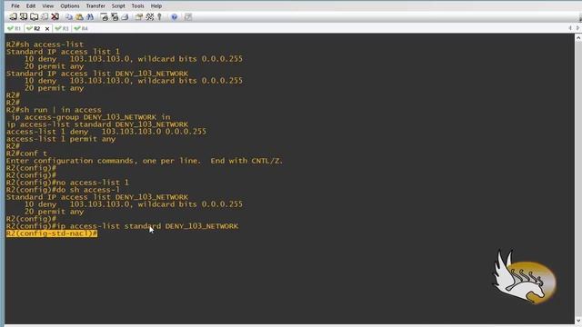The width and height of the screenshot is (582, 327).
Task: Click 'R2(config)#no access-list 1' line
Action: tap(67, 183)
